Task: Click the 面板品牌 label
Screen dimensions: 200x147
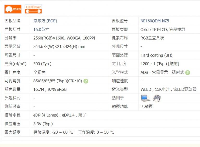Action: (12, 21)
